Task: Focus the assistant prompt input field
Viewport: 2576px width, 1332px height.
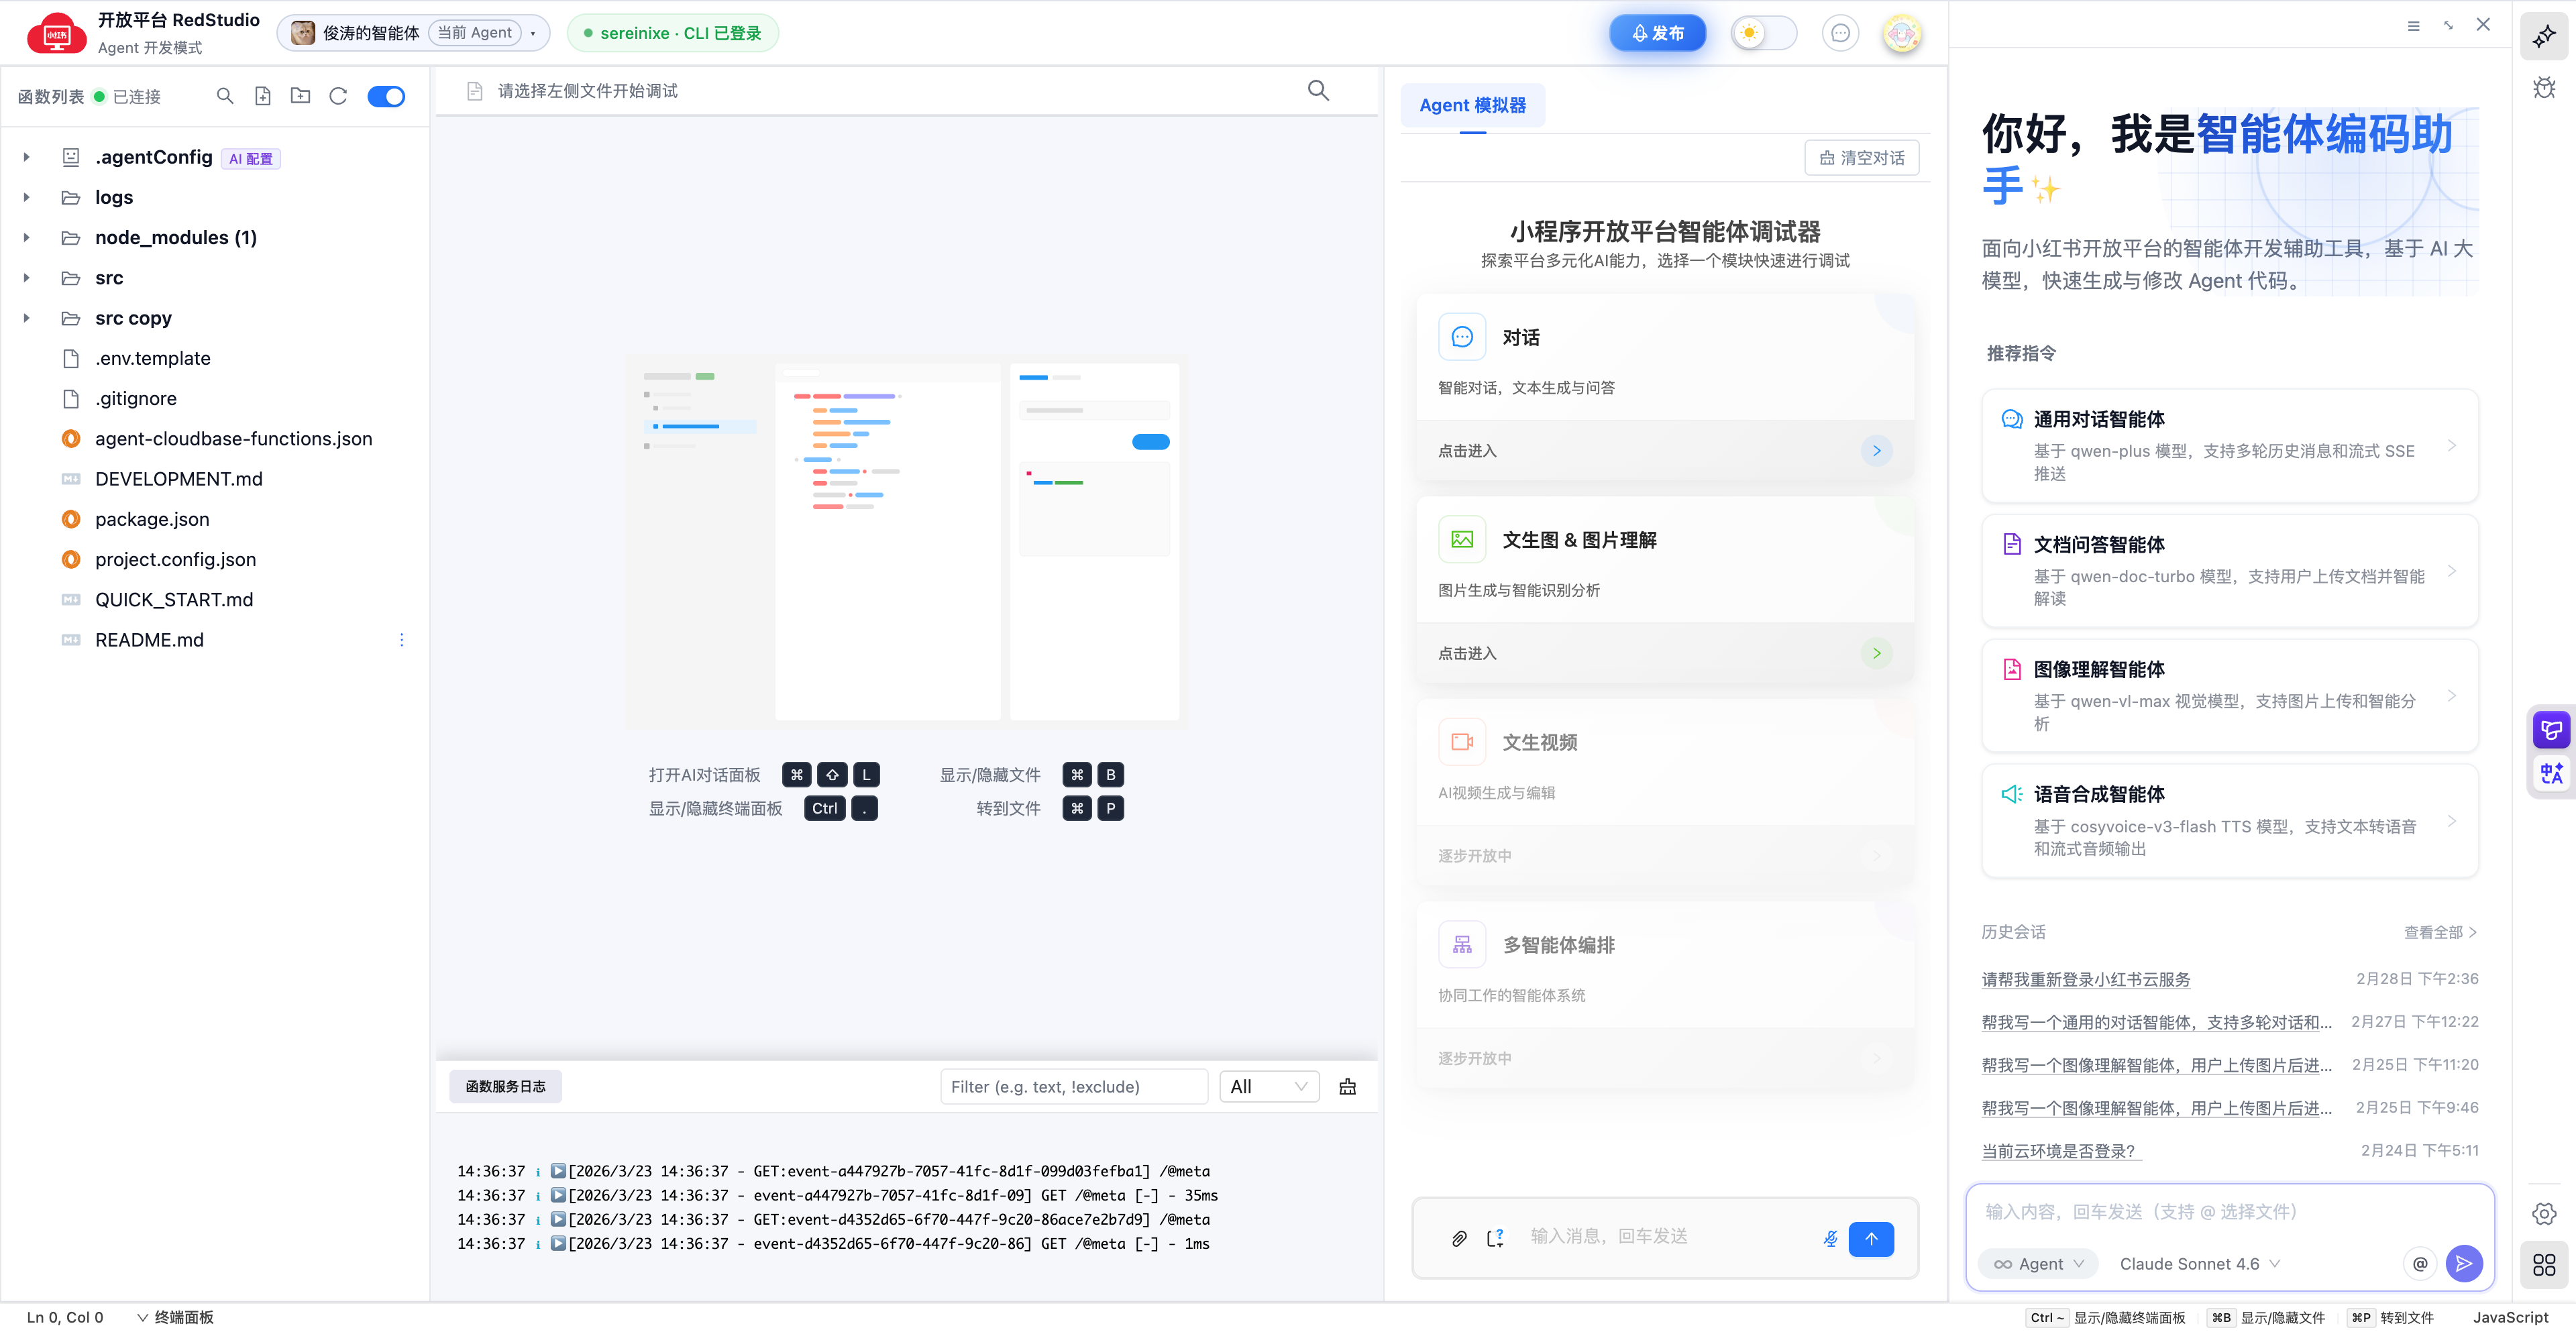Action: pos(2229,1212)
